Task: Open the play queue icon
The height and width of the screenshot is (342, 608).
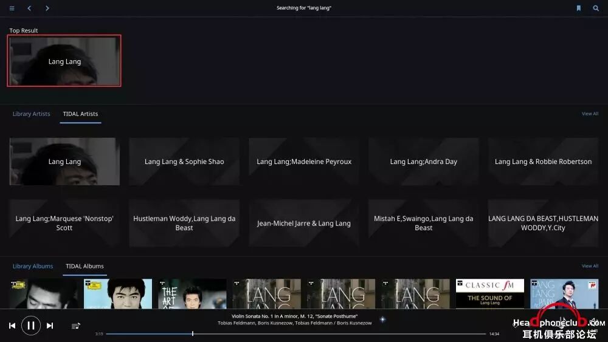Action: [75, 326]
